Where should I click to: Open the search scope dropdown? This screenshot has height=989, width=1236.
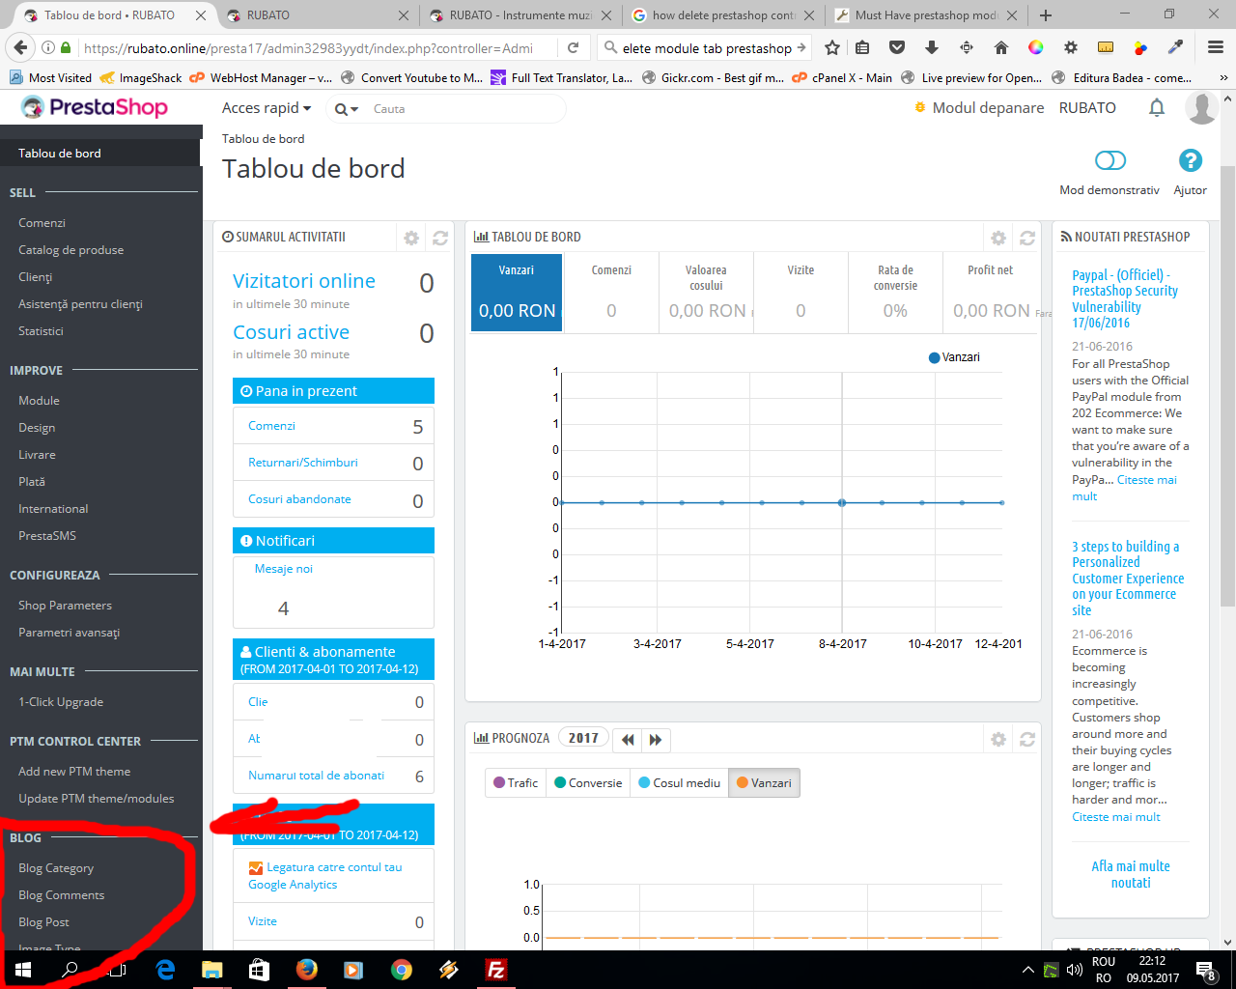pos(347,109)
